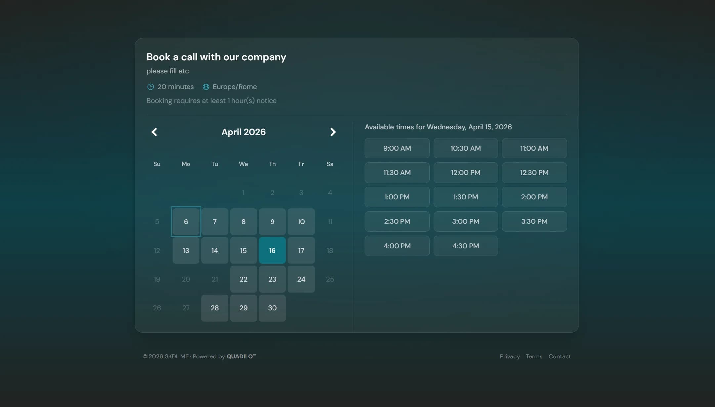Pick the highlighted date 16
The width and height of the screenshot is (715, 407).
272,251
